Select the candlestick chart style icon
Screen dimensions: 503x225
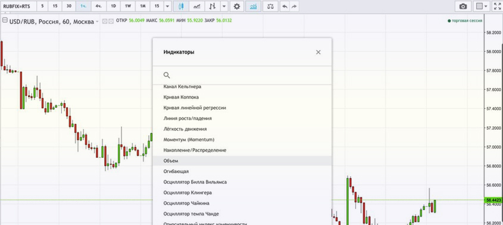pos(181,6)
